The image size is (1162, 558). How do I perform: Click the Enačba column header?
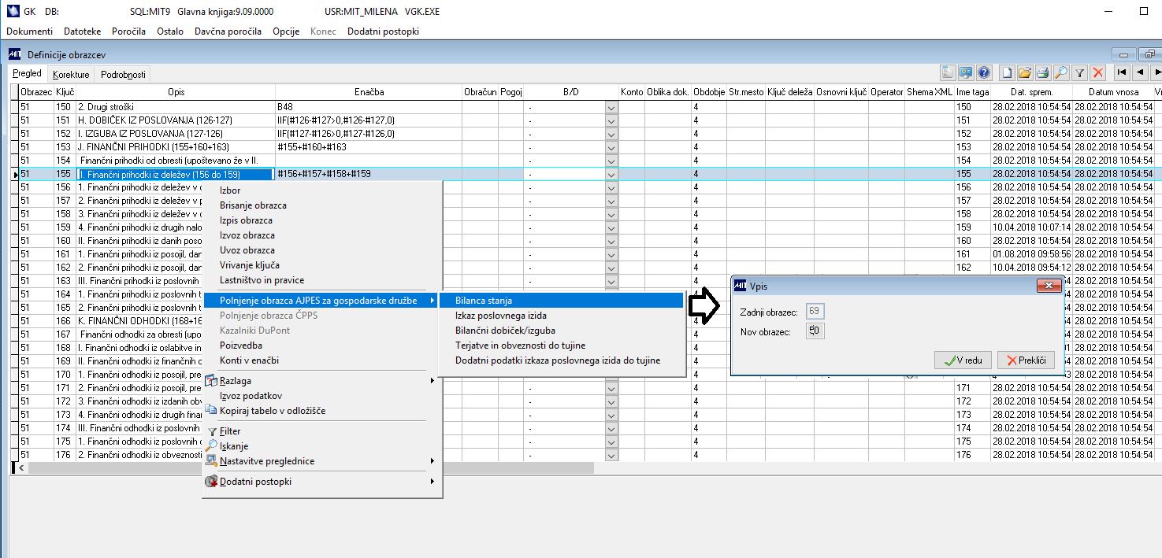click(369, 92)
